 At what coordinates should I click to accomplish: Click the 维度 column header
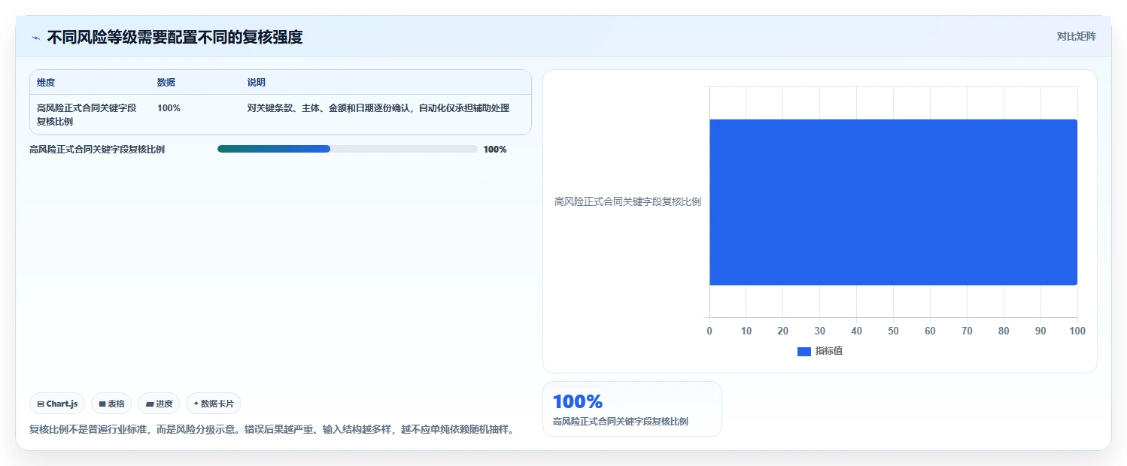(x=46, y=83)
